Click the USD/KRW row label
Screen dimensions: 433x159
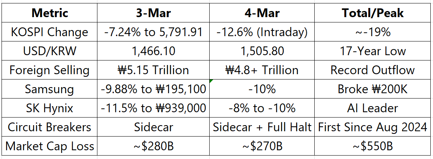pos(49,51)
